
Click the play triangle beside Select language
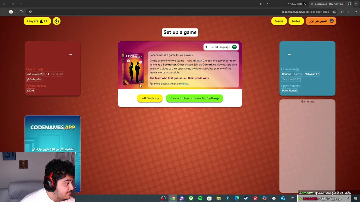coord(206,47)
